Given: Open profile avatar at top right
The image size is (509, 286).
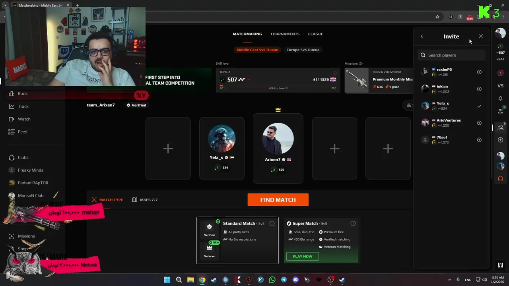Looking at the screenshot, I should coord(500,33).
